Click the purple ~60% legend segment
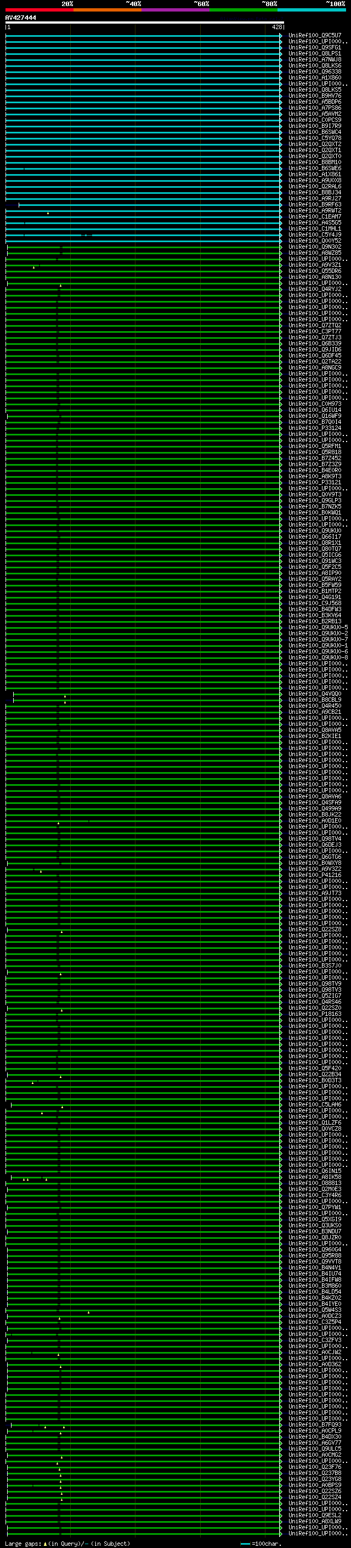Image resolution: width=351 pixels, height=1548 pixels. [175, 10]
